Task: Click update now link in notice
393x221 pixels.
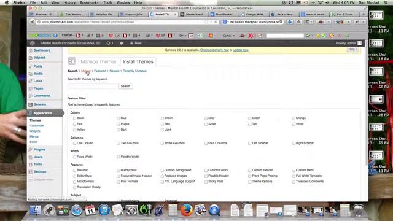Action: pyautogui.click(x=241, y=50)
